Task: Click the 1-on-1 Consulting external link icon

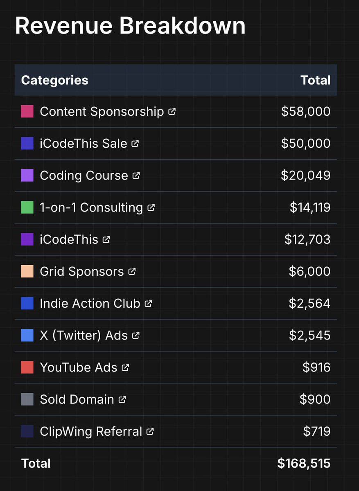Action: click(x=151, y=207)
